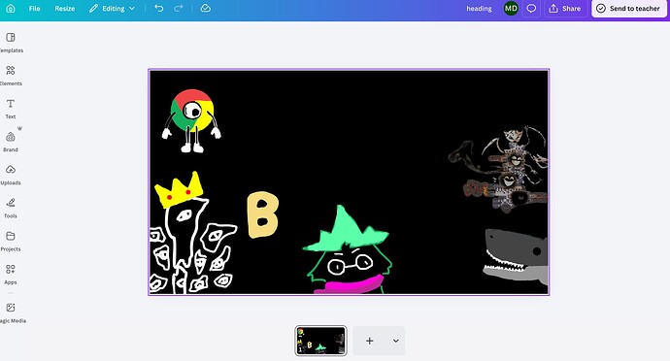
Task: Click the Send to teacher button
Action: [x=628, y=9]
